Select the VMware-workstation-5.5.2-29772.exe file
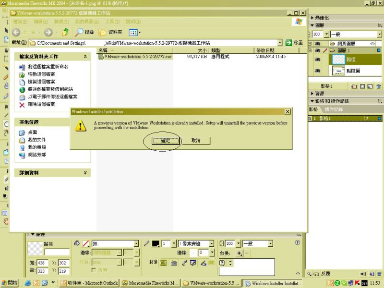The width and height of the screenshot is (384, 288). [135, 57]
